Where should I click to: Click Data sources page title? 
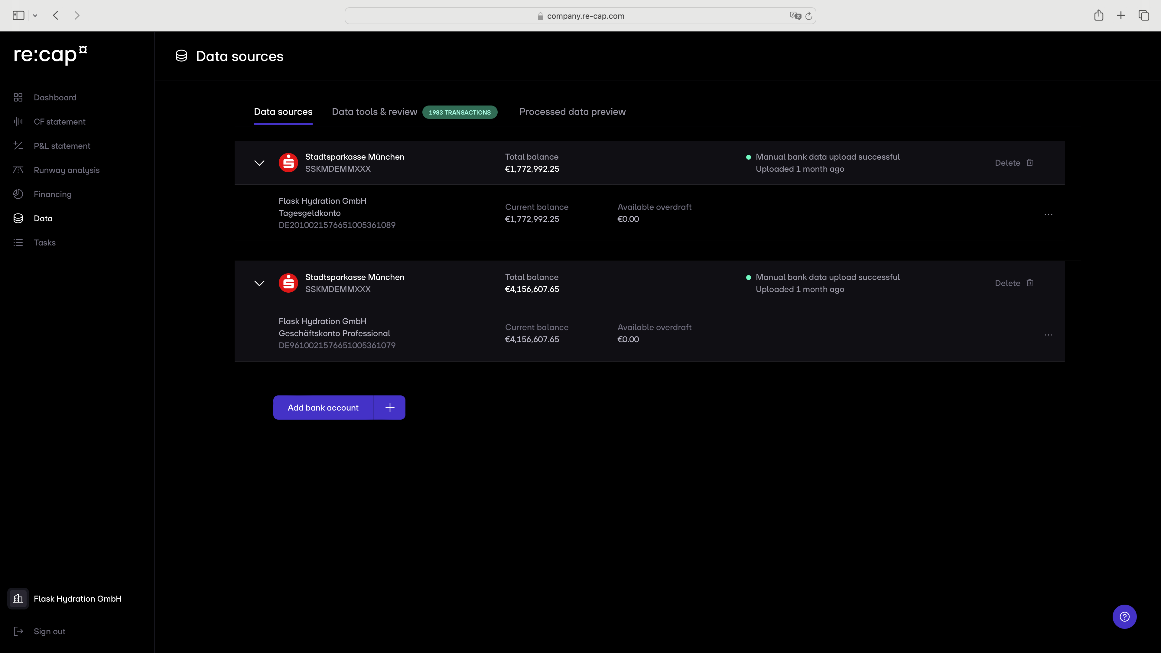point(240,56)
